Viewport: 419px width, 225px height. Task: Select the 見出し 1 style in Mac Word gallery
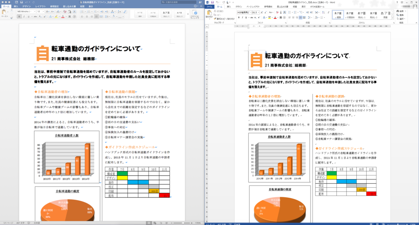[x=166, y=14]
